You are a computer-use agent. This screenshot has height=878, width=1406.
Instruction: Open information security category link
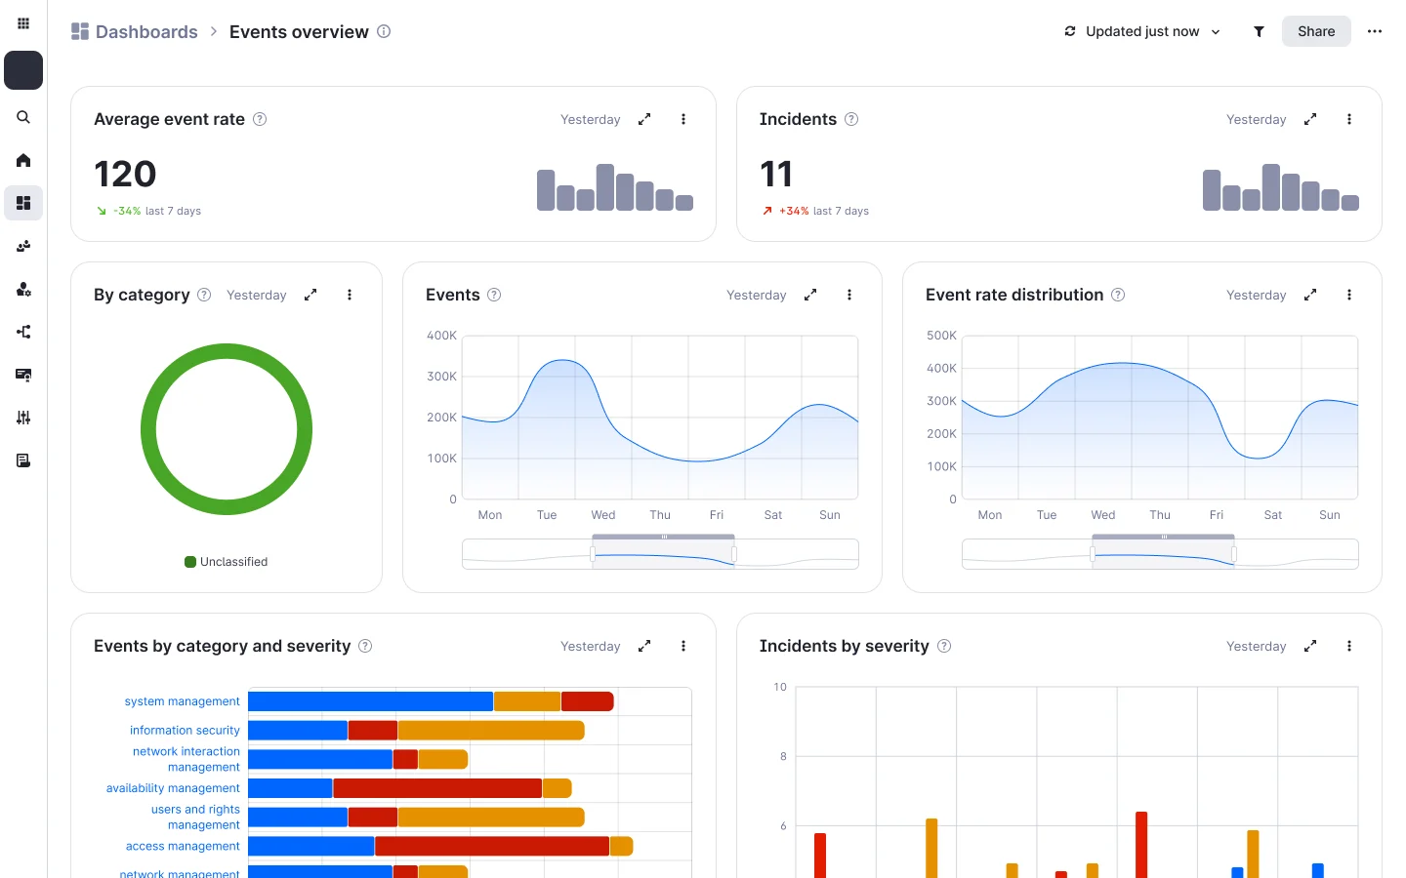tap(185, 730)
